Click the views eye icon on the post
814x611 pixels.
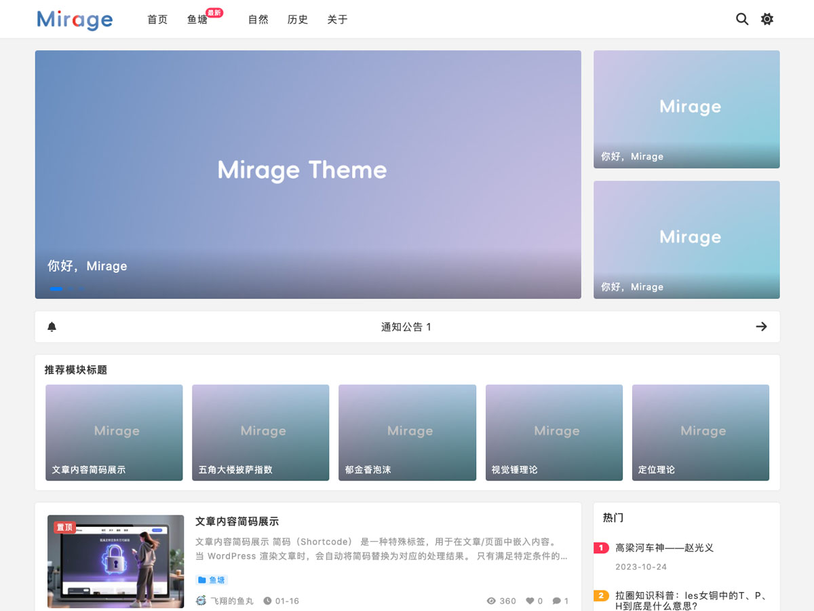pos(492,601)
